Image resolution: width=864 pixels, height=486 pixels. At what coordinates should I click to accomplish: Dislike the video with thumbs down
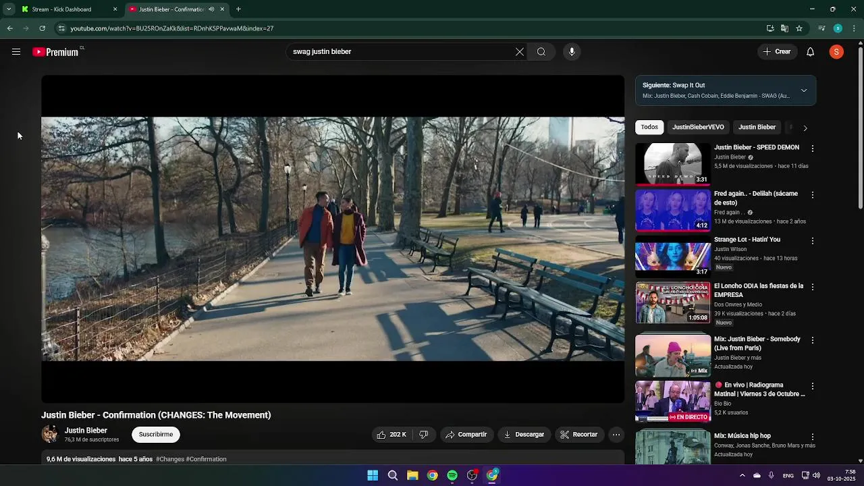pos(423,435)
